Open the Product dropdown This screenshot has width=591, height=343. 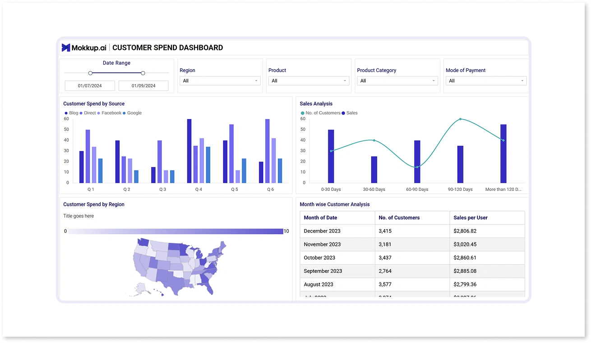point(309,81)
